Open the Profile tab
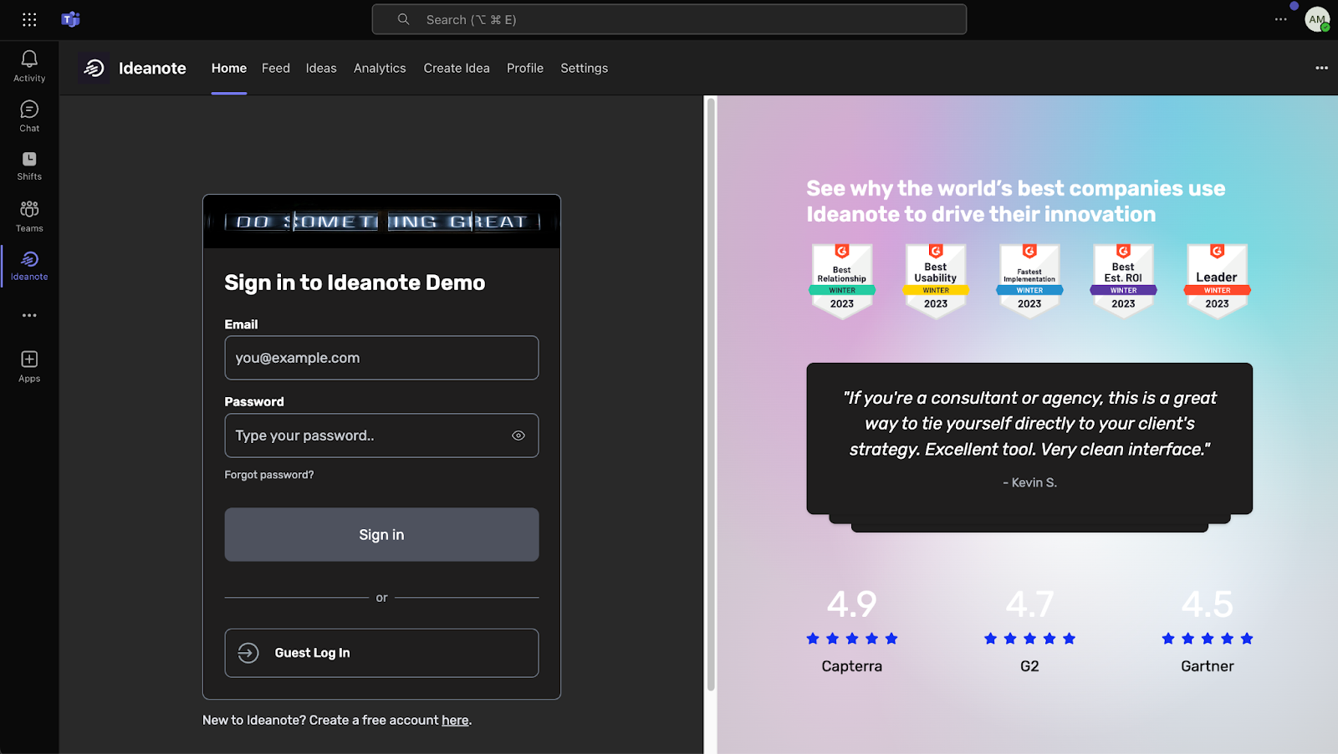Image resolution: width=1338 pixels, height=754 pixels. 525,69
